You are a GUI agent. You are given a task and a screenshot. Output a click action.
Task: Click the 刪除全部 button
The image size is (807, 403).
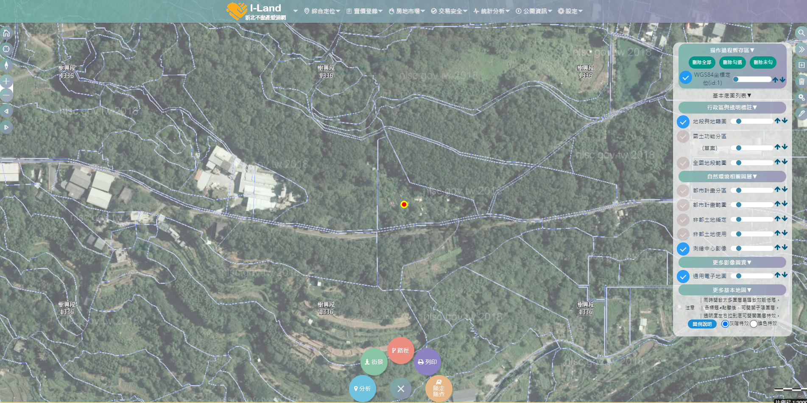point(702,62)
